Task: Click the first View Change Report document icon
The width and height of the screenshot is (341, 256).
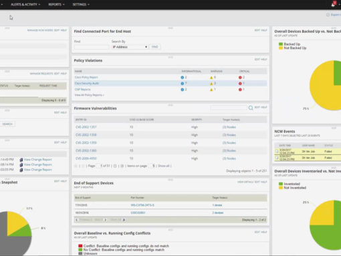Action: (21, 159)
